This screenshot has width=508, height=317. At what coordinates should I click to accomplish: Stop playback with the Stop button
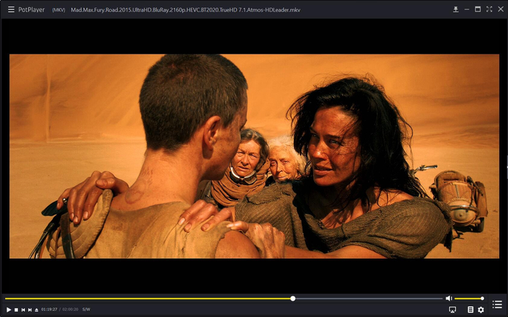pos(16,310)
